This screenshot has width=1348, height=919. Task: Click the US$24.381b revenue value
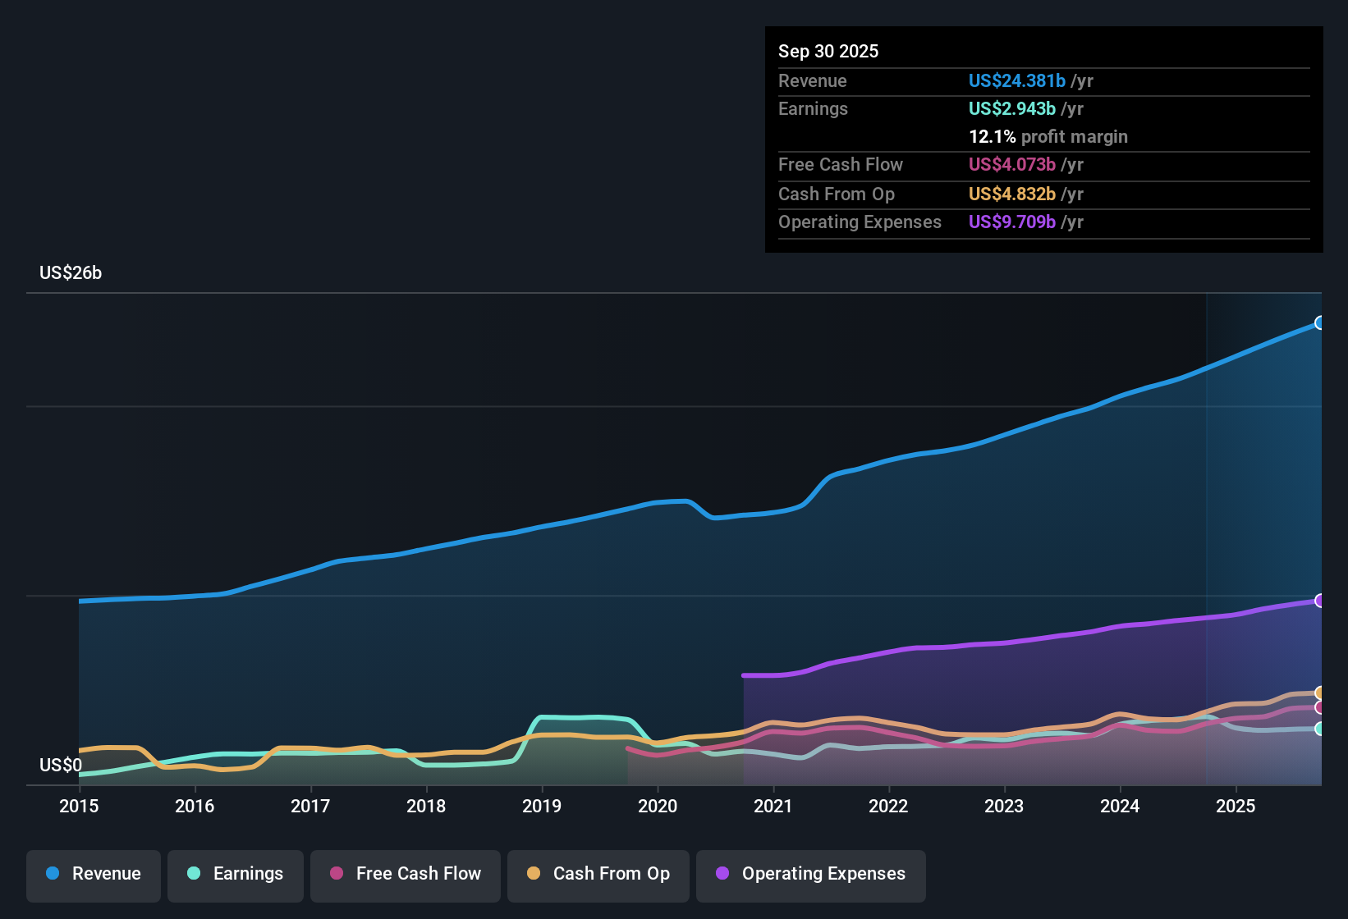click(1016, 81)
